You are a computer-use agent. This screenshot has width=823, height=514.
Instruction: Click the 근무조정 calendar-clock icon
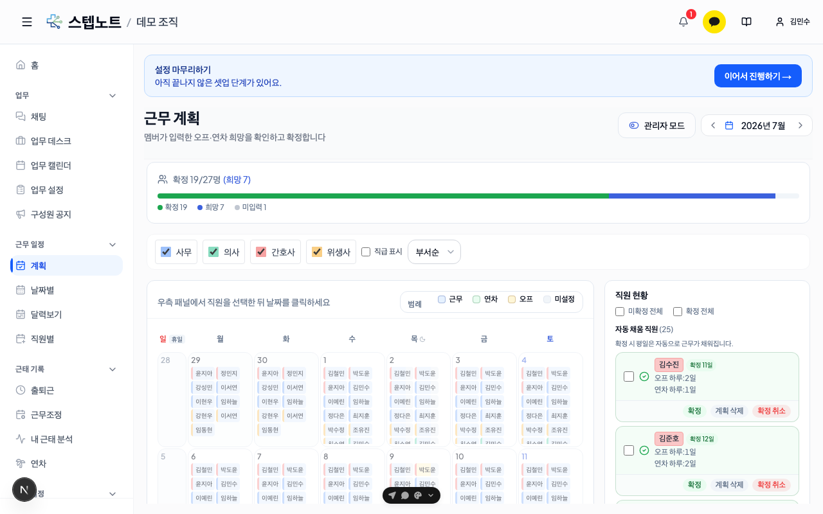[21, 414]
